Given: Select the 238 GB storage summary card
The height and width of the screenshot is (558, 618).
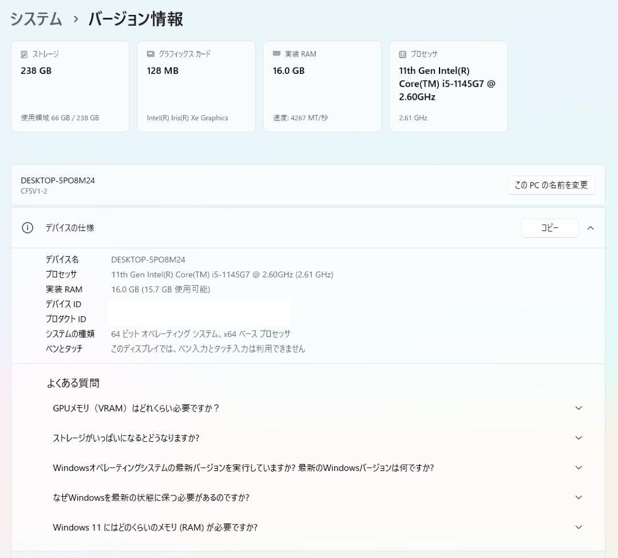Looking at the screenshot, I should click(x=70, y=86).
